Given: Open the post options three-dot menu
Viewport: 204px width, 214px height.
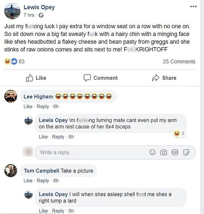Looking at the screenshot, I should [193, 6].
